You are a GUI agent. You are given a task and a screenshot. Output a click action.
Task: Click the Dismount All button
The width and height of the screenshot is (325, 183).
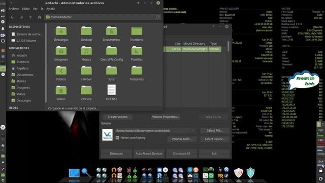point(181,154)
